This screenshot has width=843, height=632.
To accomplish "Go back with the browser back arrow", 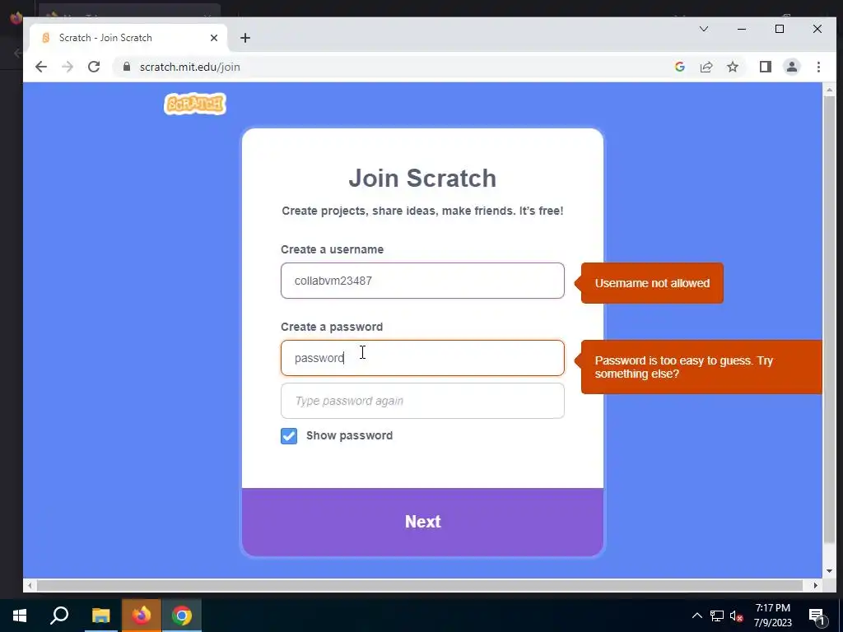I will (x=41, y=67).
